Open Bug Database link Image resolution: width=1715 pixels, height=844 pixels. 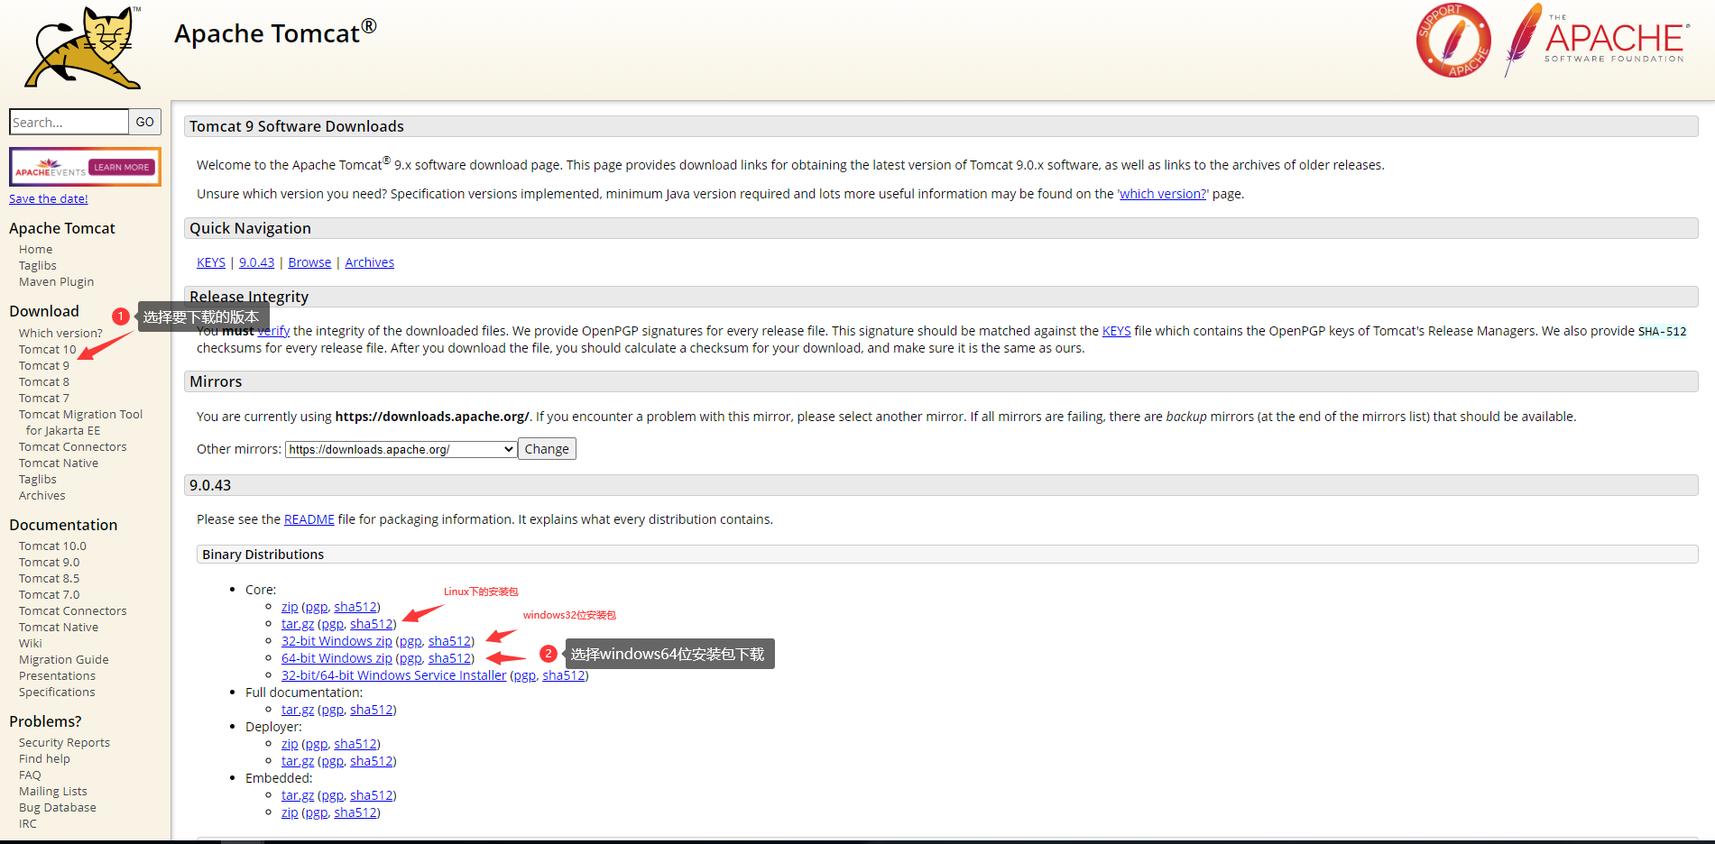click(58, 808)
